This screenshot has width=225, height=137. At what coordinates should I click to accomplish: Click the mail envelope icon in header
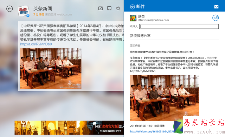[216, 7]
